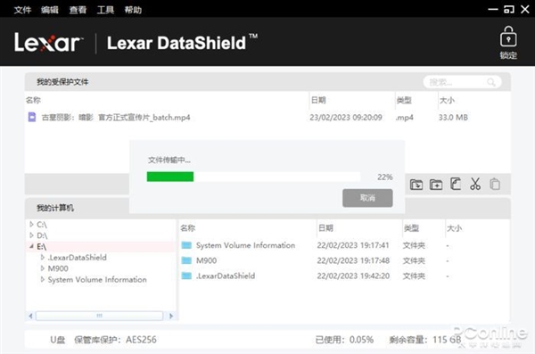Sort protected files by 名称 column
This screenshot has height=354, width=535.
coord(33,100)
